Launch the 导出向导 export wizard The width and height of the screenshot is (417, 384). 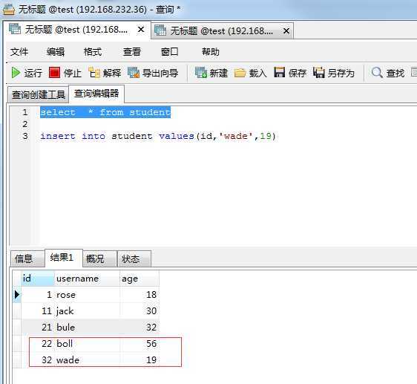pos(153,73)
